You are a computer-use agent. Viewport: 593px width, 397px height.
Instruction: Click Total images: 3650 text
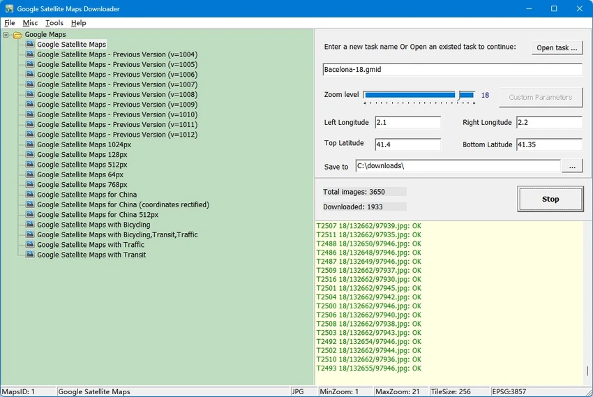pyautogui.click(x=354, y=192)
